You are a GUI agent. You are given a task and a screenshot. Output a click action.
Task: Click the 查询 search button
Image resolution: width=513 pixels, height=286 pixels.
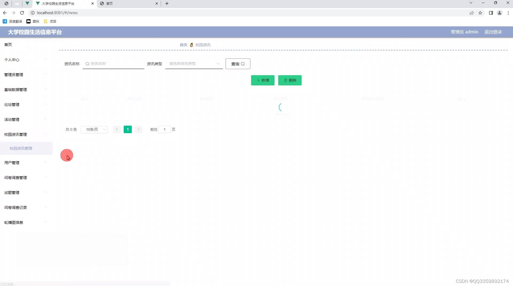[x=238, y=64]
